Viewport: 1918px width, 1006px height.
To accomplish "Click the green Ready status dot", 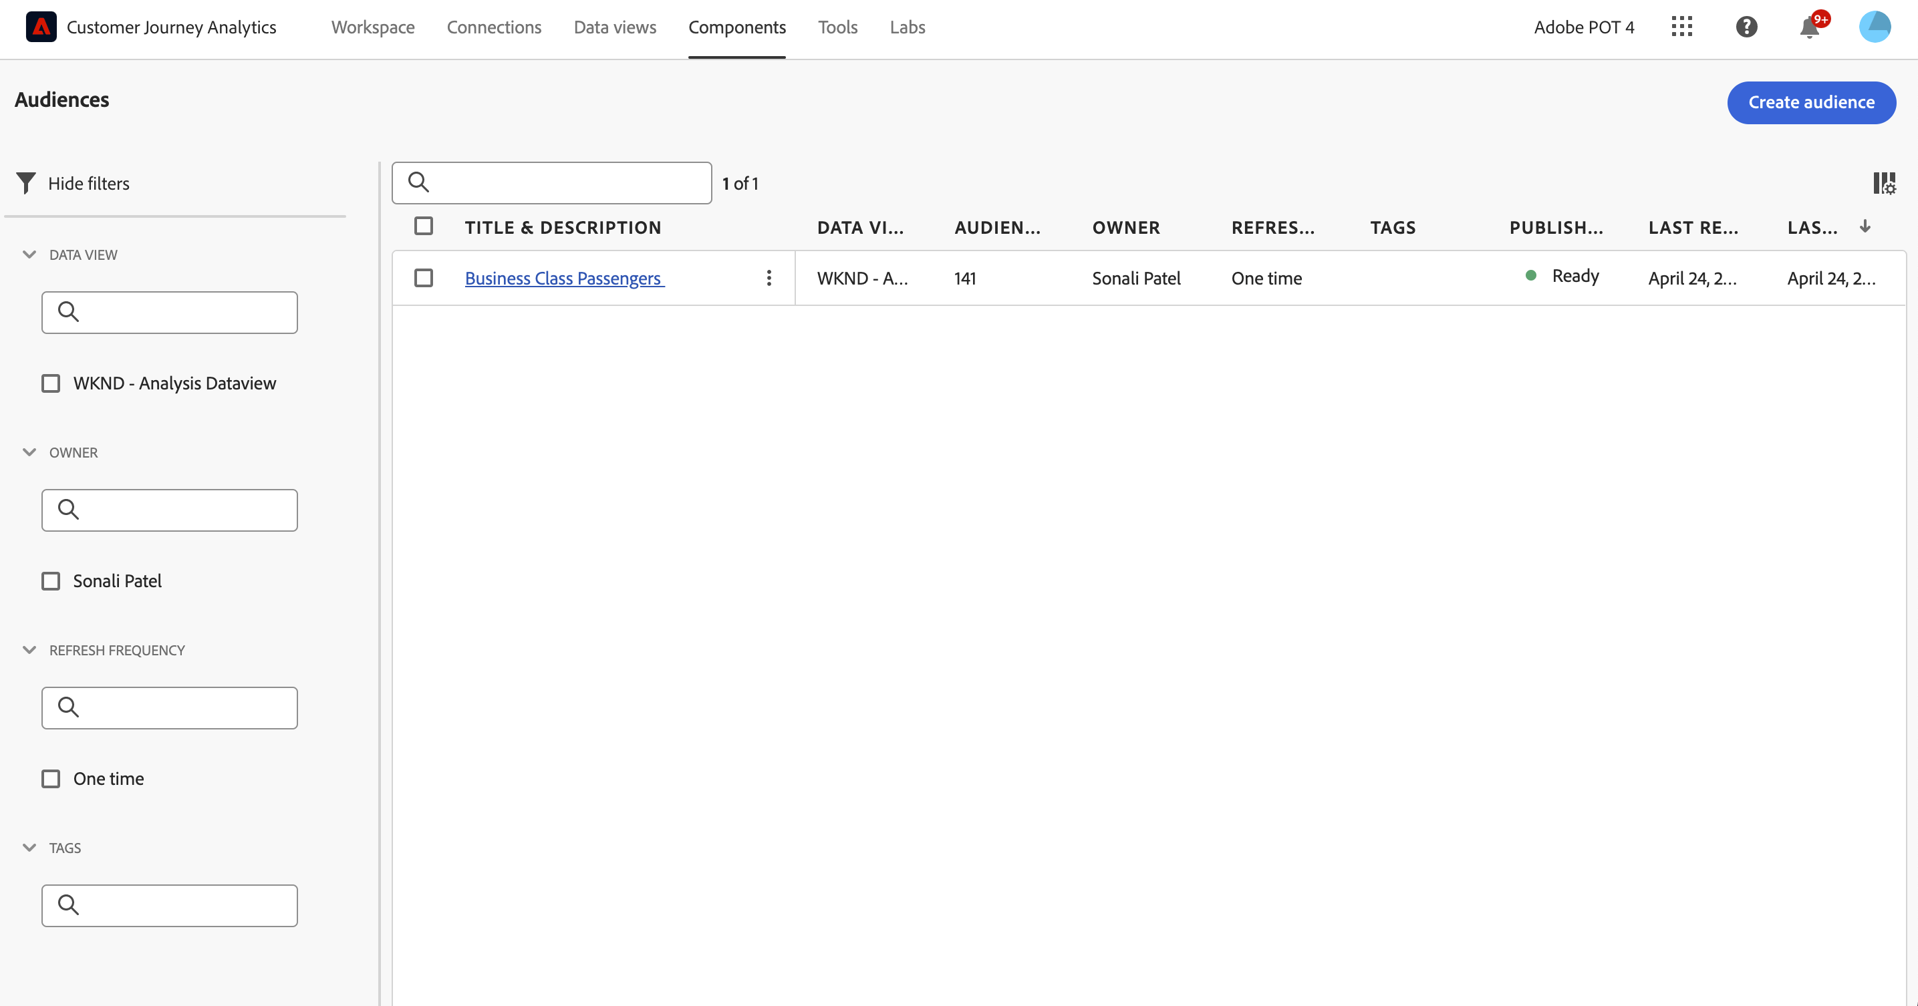I will point(1531,275).
